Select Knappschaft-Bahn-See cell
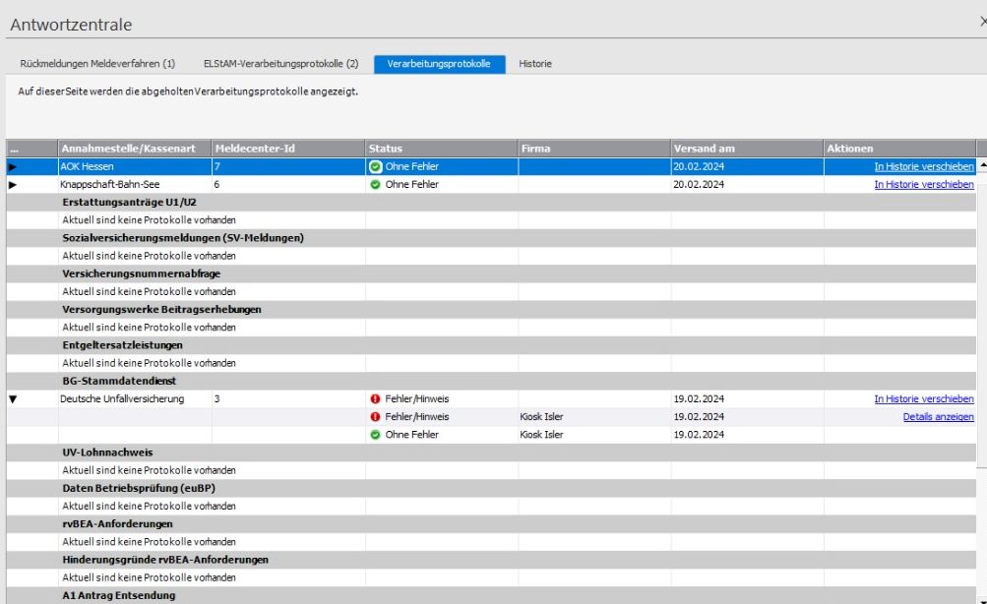Screen dimensions: 987x604 click(x=135, y=184)
